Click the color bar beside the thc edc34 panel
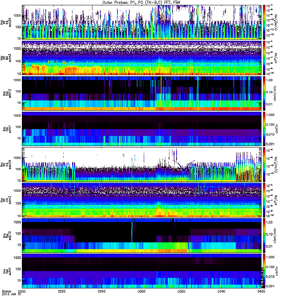The height and width of the screenshot is (302, 283). pyautogui.click(x=264, y=165)
